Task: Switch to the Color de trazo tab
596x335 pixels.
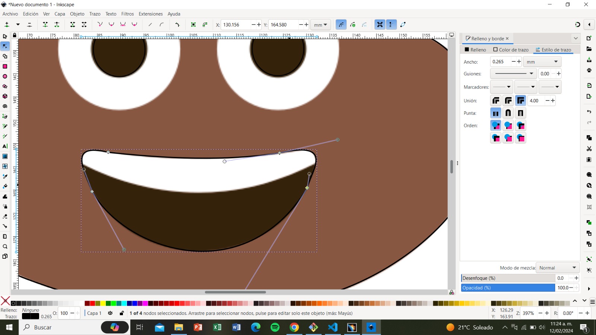Action: pyautogui.click(x=511, y=50)
